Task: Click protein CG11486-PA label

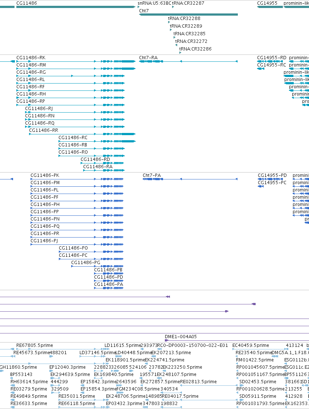Action: (x=109, y=285)
